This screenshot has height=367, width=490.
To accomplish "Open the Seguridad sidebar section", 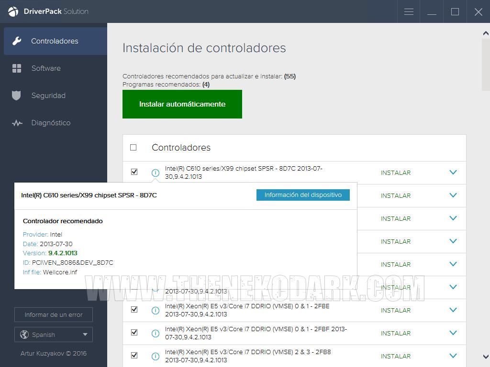I will coord(56,96).
